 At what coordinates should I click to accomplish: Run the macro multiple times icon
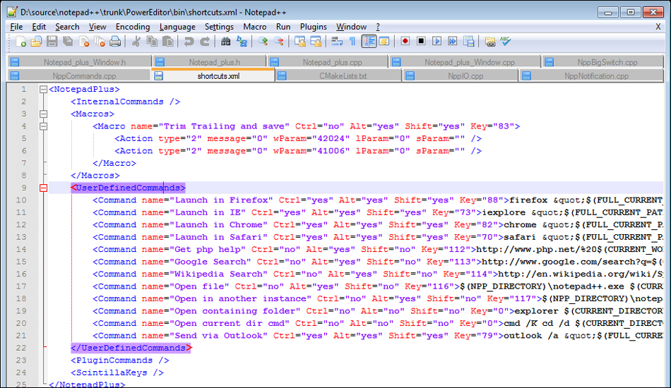[x=452, y=42]
